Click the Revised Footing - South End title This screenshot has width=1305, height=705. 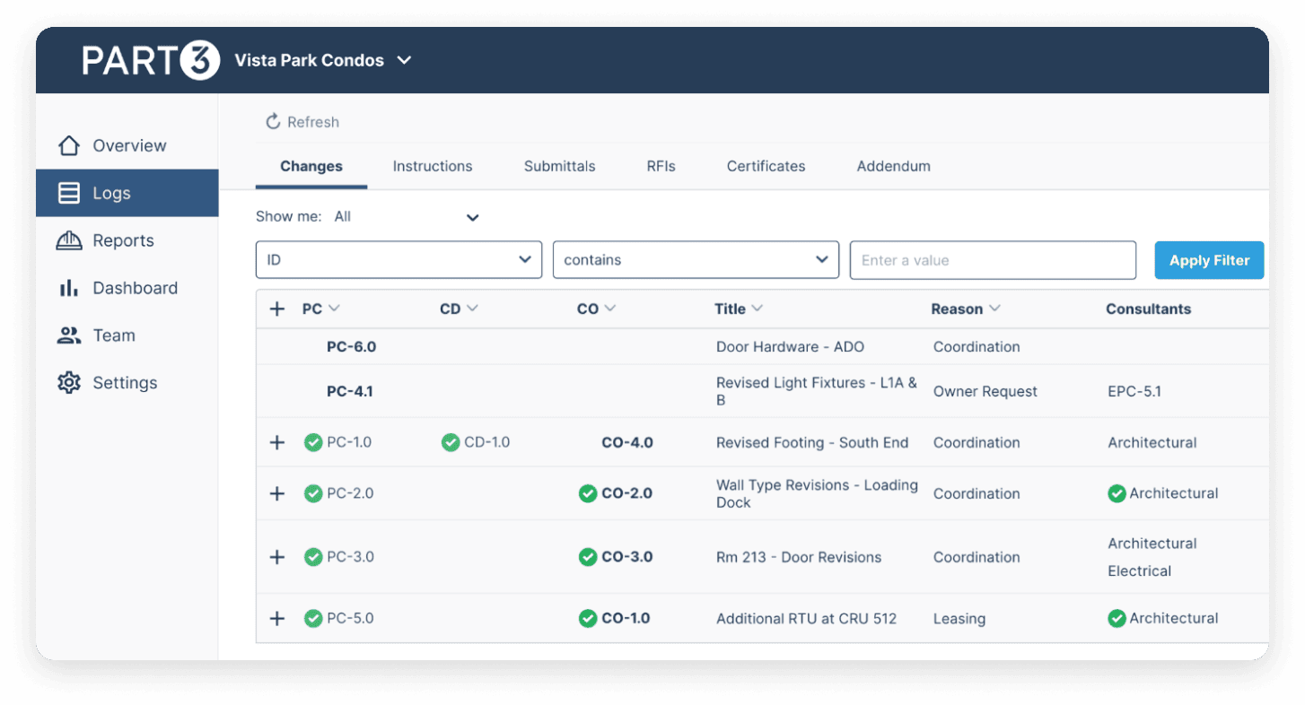click(812, 442)
